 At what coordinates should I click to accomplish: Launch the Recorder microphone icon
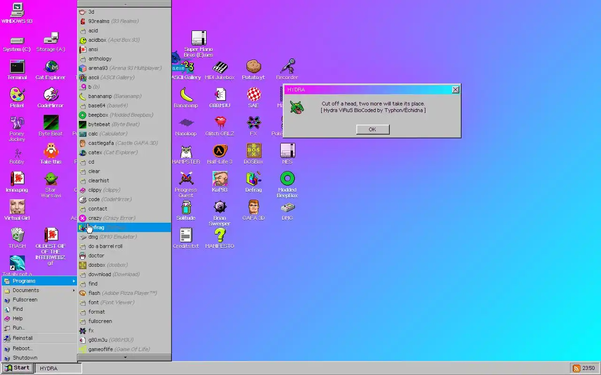287,70
